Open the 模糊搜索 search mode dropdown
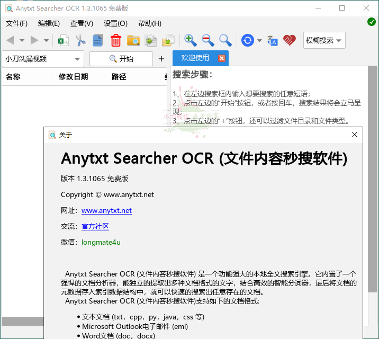The width and height of the screenshot is (379, 339). click(324, 40)
